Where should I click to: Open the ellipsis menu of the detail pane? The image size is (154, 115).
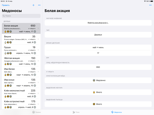(x=150, y=5)
